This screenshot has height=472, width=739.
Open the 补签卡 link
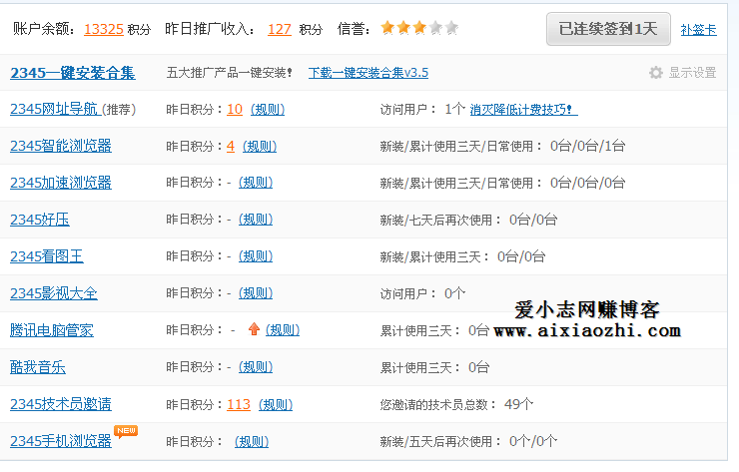tap(698, 30)
